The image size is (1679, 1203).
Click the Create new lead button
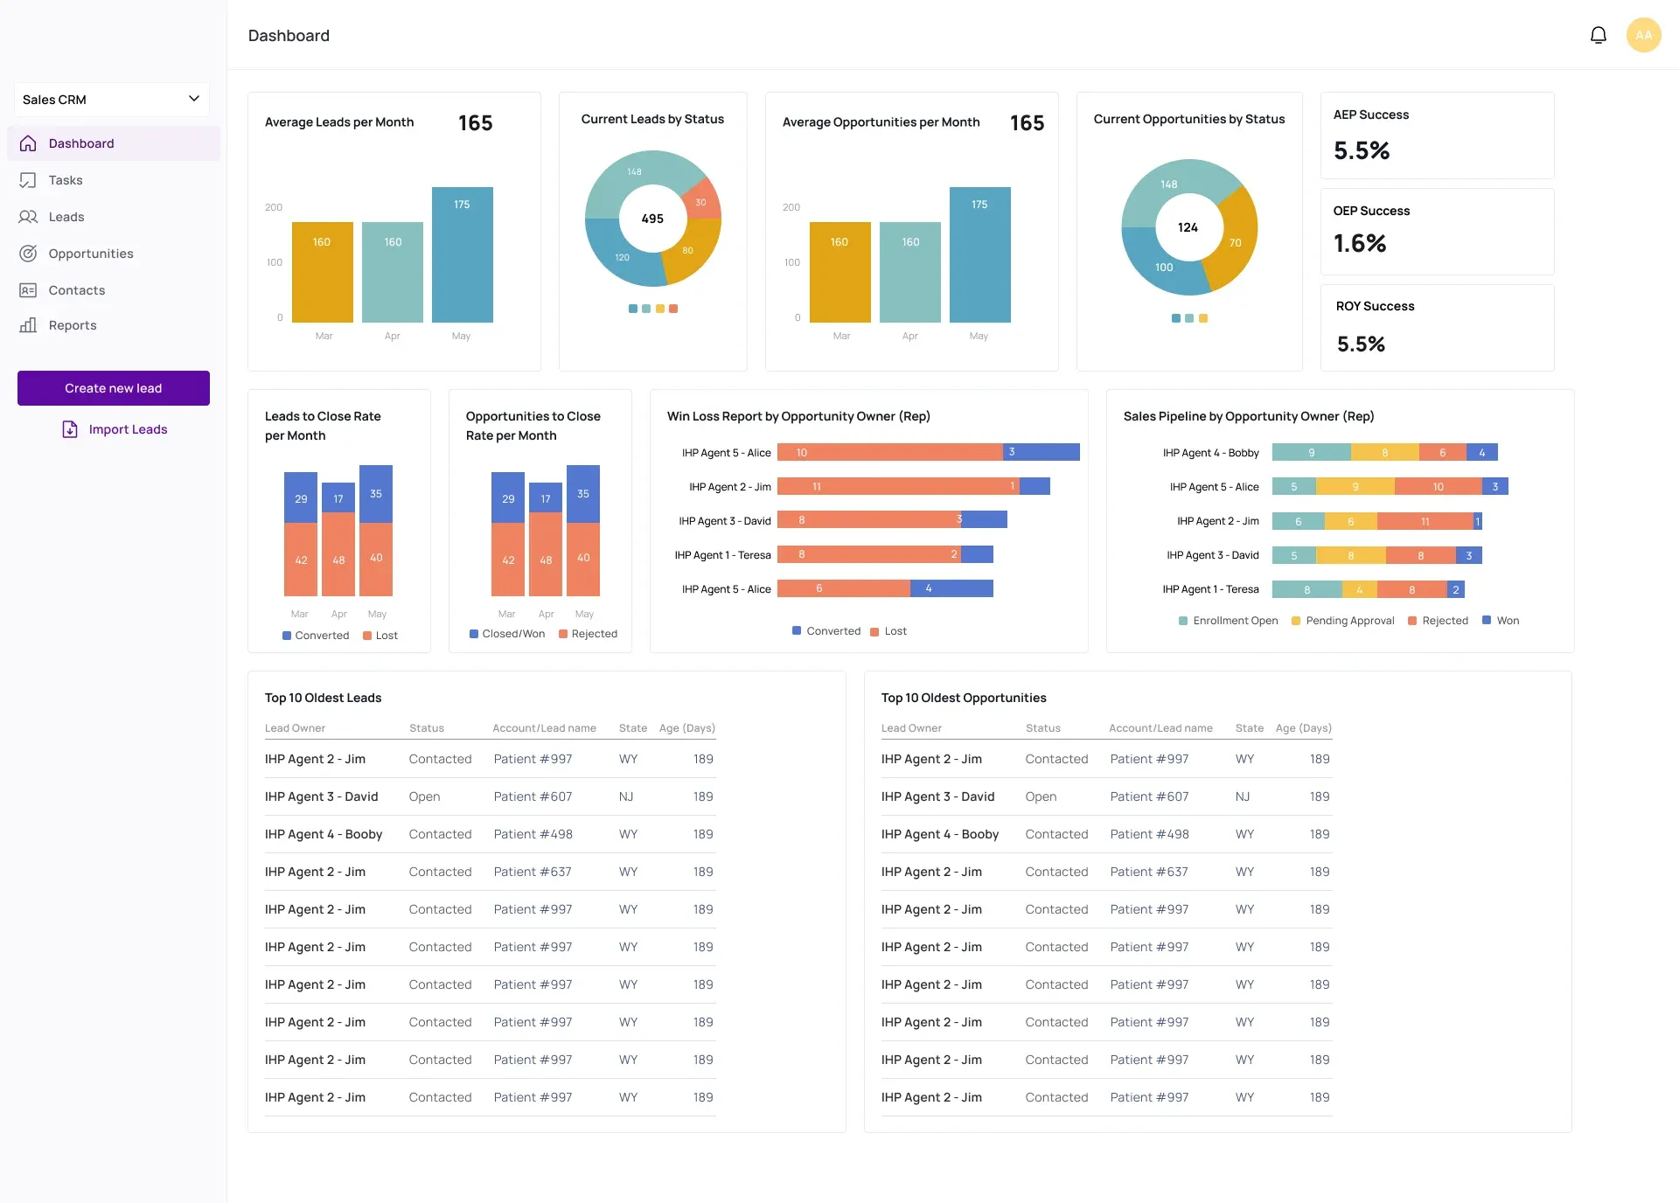click(113, 388)
